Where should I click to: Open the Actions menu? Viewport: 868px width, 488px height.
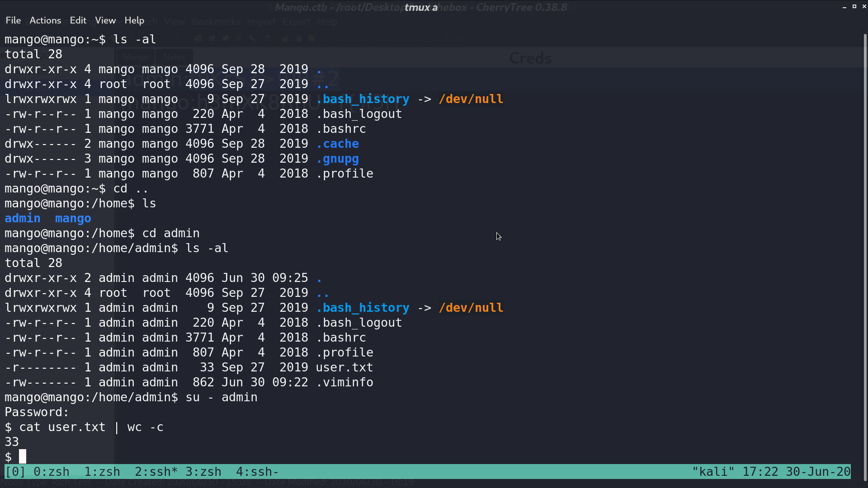click(45, 20)
